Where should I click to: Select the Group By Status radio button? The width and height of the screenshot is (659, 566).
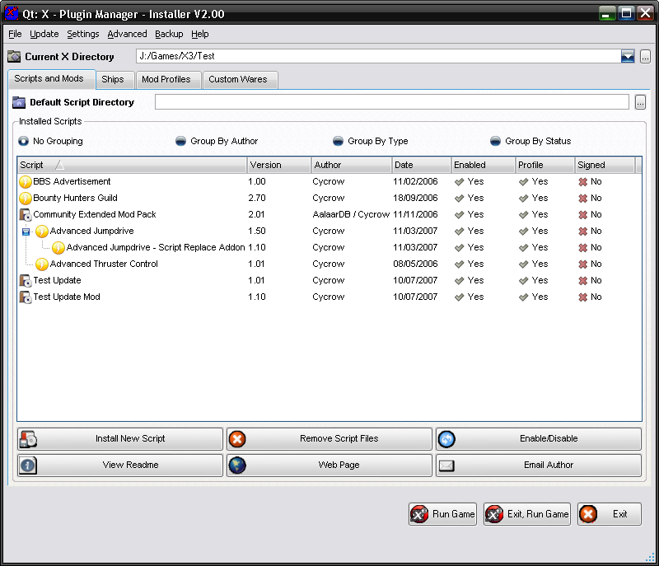(x=494, y=141)
